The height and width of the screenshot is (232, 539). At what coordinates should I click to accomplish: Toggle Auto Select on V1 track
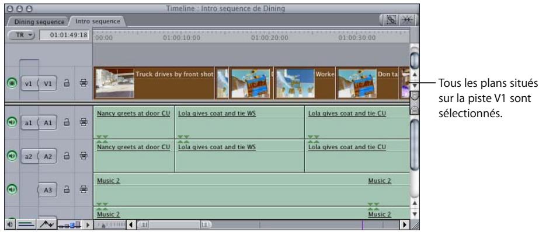[83, 83]
